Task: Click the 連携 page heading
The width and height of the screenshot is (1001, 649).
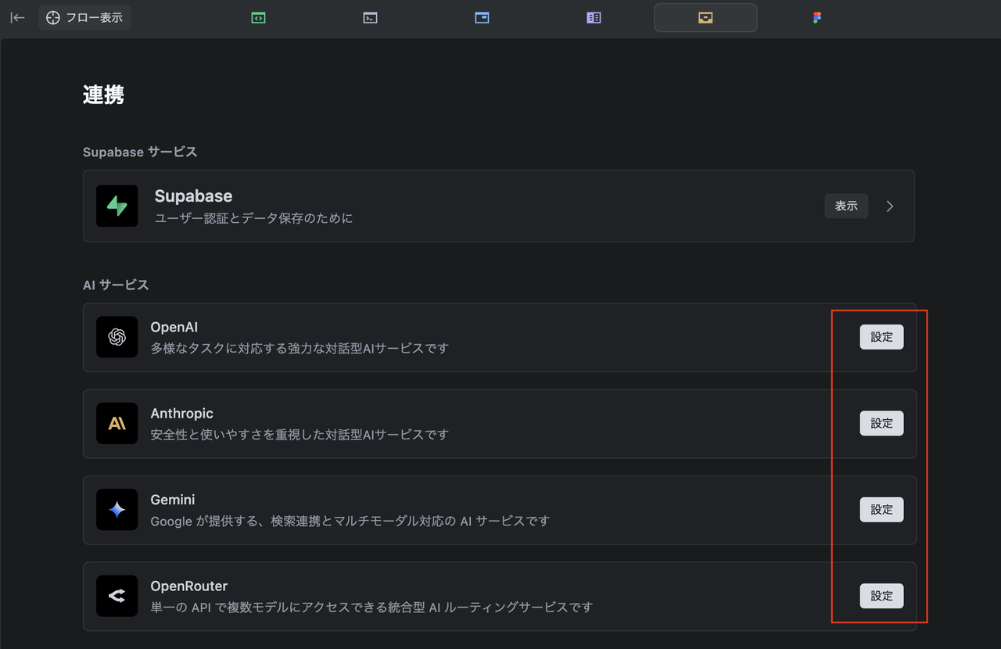Action: (103, 95)
